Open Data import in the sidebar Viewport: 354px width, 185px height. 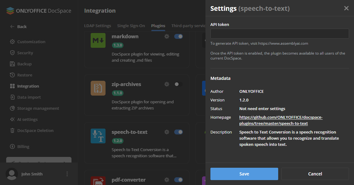(29, 97)
